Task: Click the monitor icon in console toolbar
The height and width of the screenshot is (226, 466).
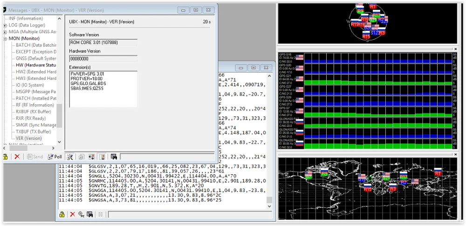Action: 90,214
